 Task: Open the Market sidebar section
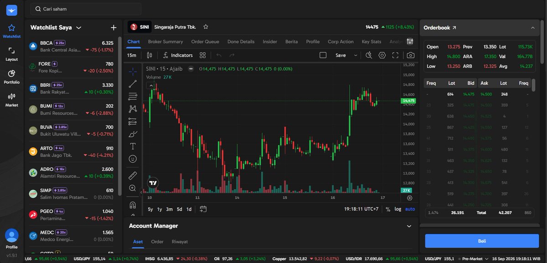(11, 100)
